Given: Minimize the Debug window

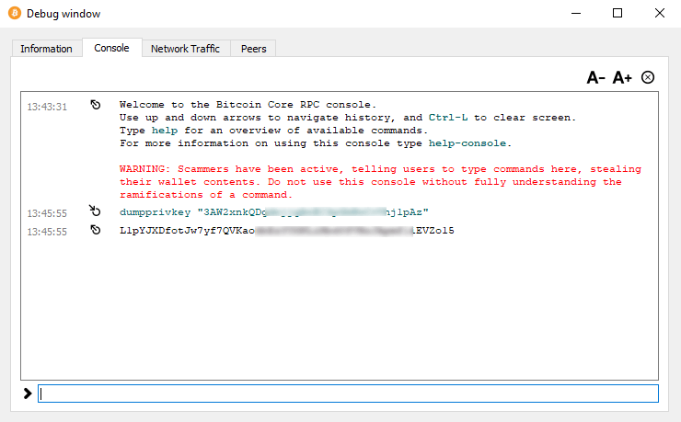Looking at the screenshot, I should (575, 14).
